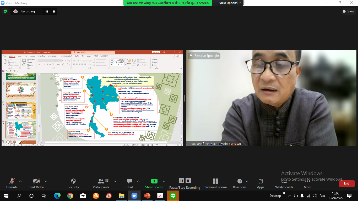Select slide 10 thumbnail in shared PowerPoint
The width and height of the screenshot is (358, 201).
tap(21, 110)
